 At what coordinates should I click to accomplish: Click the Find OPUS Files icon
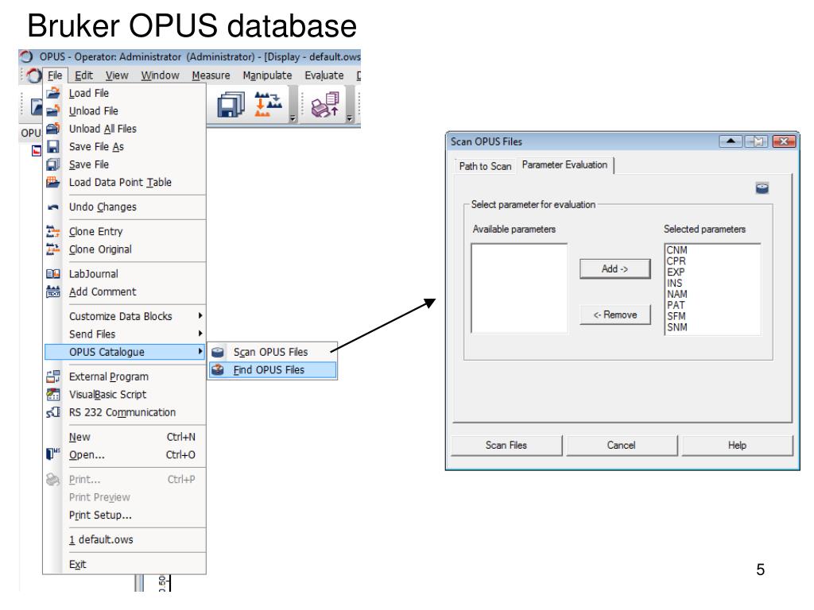tap(218, 370)
